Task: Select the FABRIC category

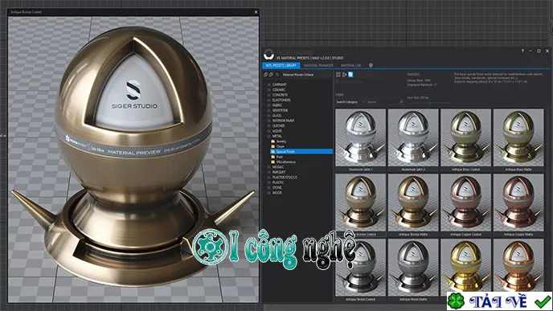Action: pyautogui.click(x=276, y=105)
